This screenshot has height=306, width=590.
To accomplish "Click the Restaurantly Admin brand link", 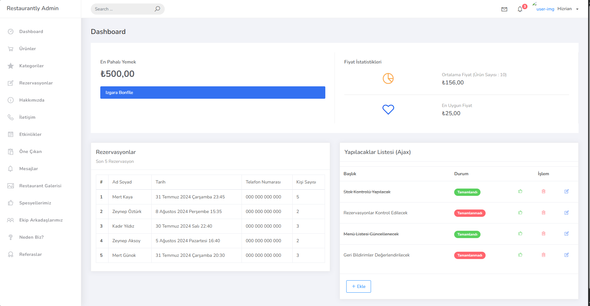I will (33, 8).
